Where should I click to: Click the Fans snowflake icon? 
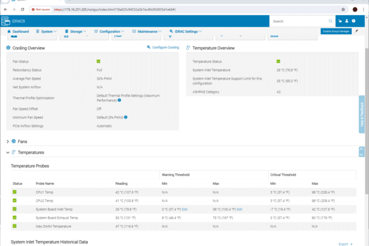(x=14, y=141)
